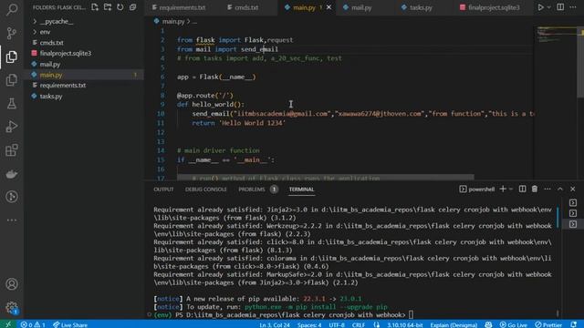Add a new terminal with plus icon
The image size is (584, 328).
503,189
